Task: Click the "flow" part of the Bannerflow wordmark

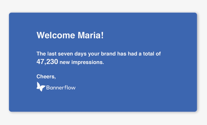Action: pos(70,88)
